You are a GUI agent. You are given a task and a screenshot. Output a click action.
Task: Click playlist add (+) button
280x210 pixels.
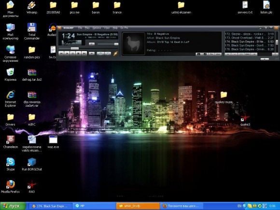pos(228,54)
